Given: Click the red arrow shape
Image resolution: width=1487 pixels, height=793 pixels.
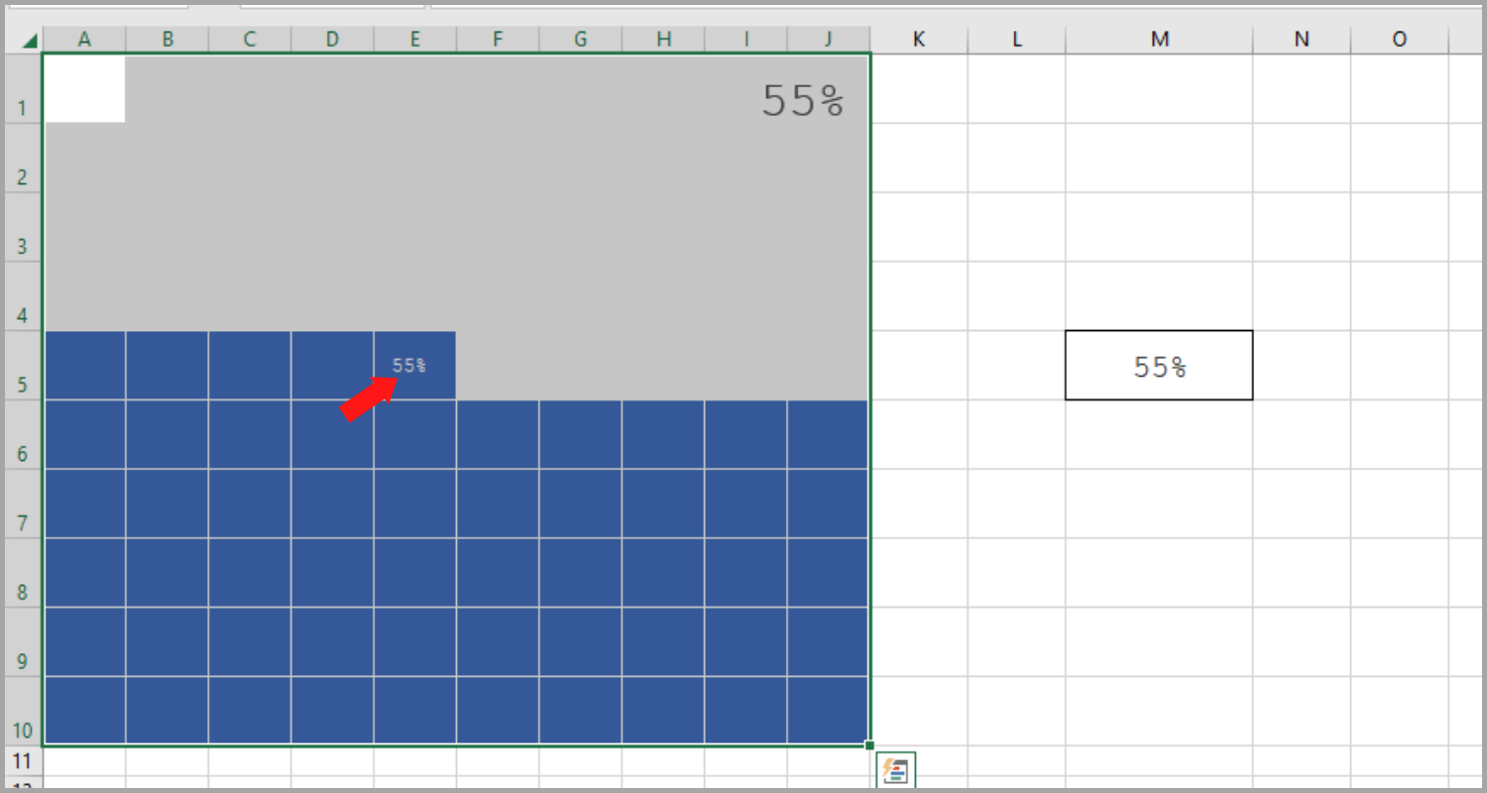Looking at the screenshot, I should click(x=366, y=398).
